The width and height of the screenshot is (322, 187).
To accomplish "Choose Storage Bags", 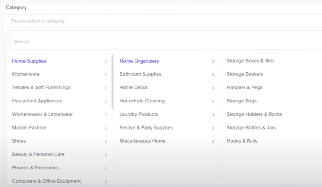I will click(x=242, y=101).
